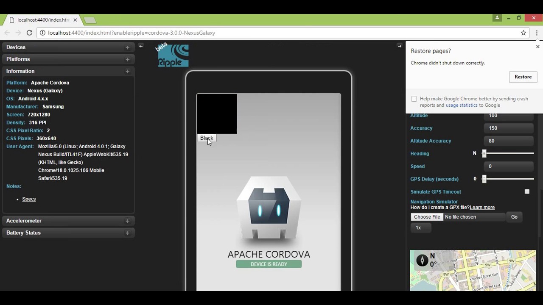The height and width of the screenshot is (305, 543).
Task: Go back using the browser back arrow
Action: [7, 33]
